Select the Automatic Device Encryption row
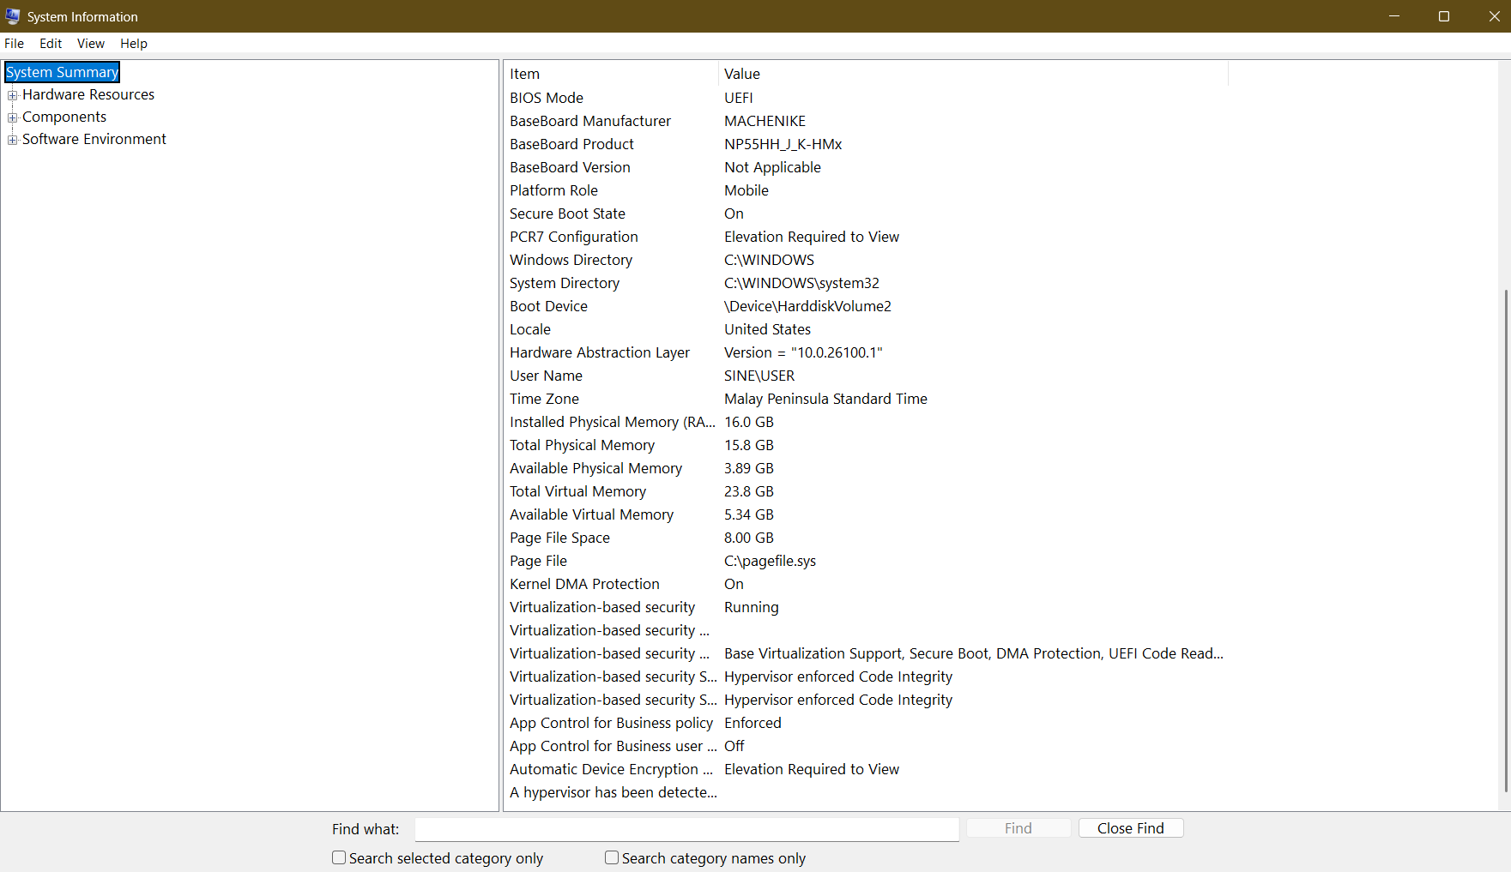1511x872 pixels. point(867,769)
